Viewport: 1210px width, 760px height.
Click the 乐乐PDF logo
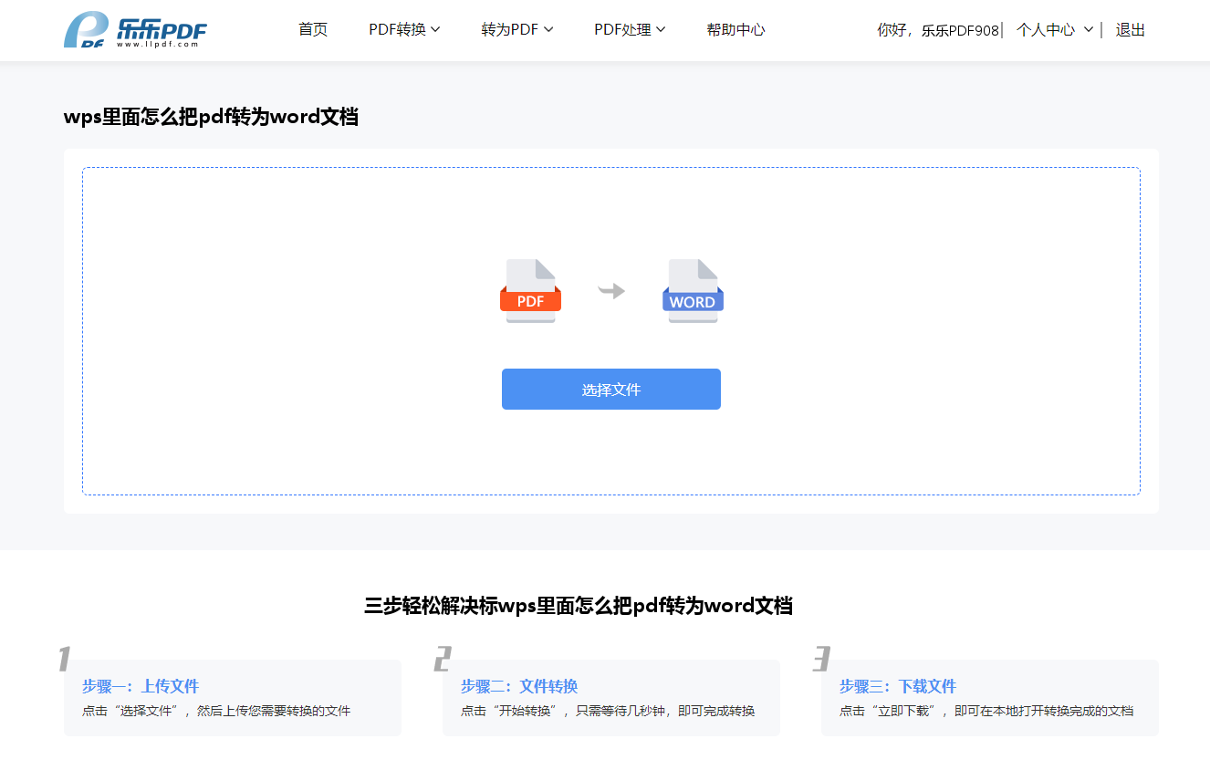point(135,30)
